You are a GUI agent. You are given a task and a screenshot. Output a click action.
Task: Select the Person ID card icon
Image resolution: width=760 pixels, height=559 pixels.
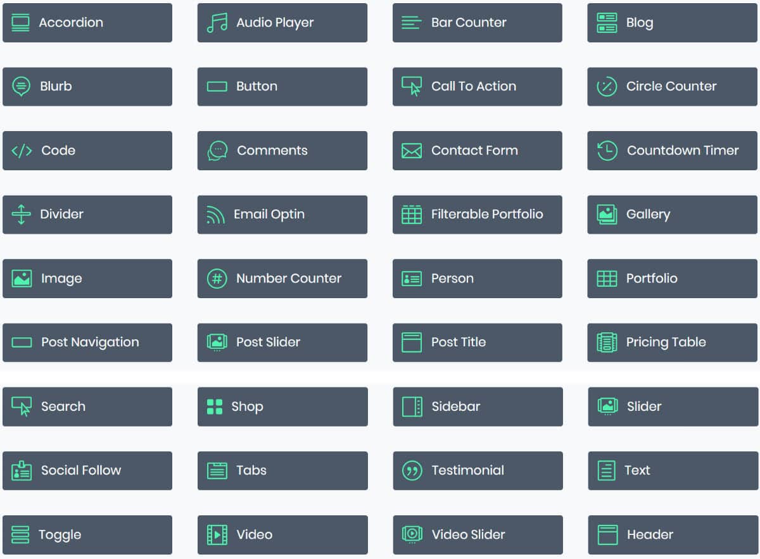pos(412,279)
